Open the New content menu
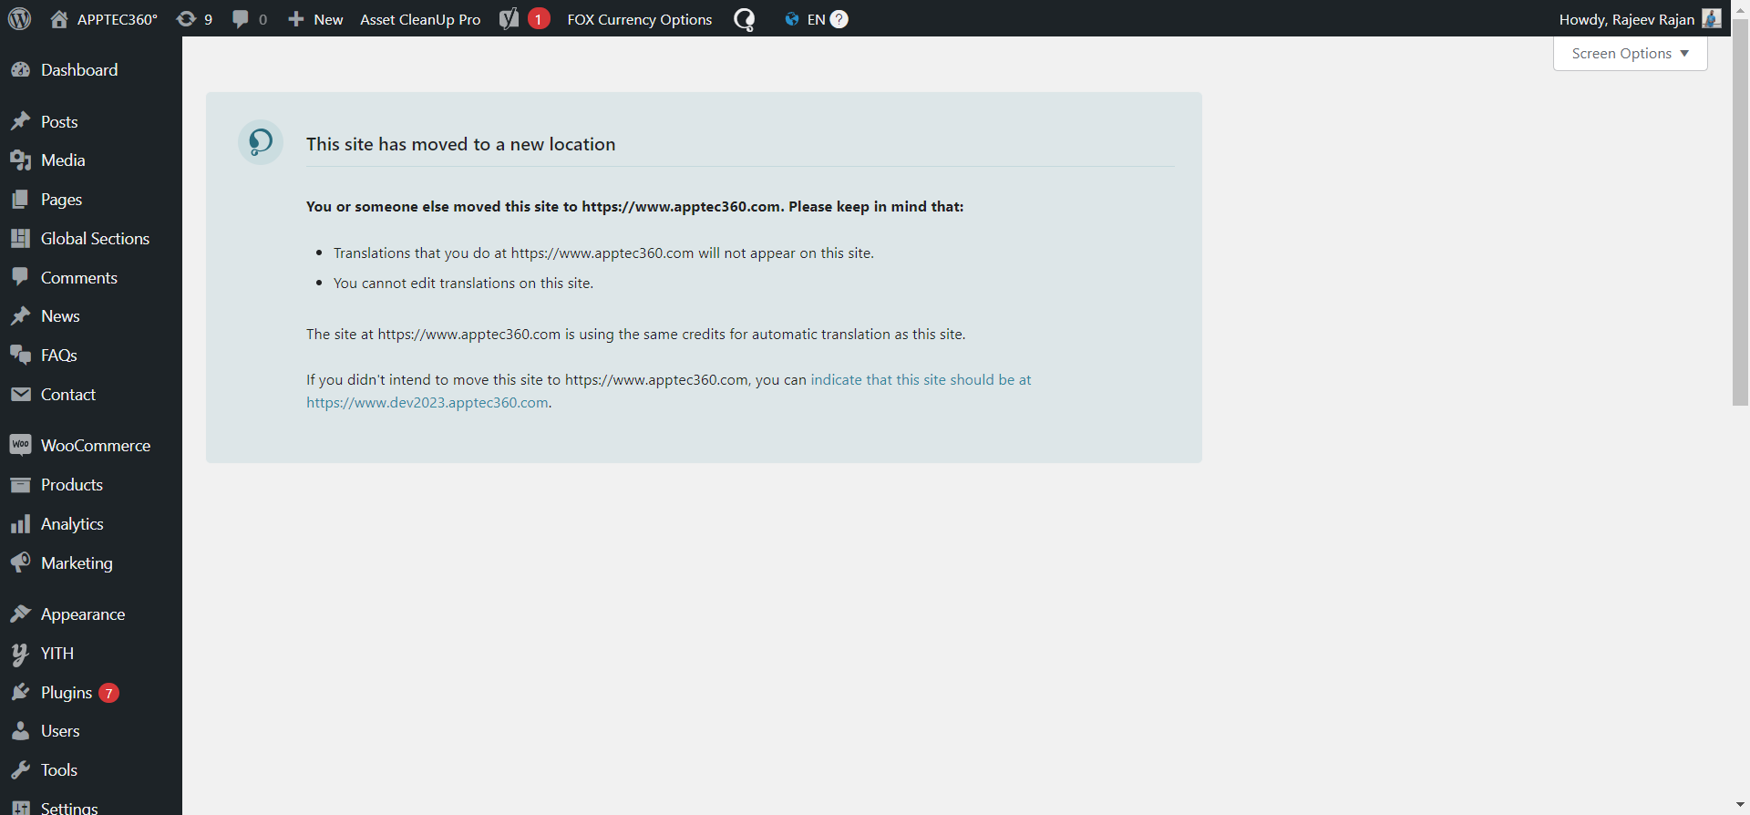1750x815 pixels. (x=315, y=19)
